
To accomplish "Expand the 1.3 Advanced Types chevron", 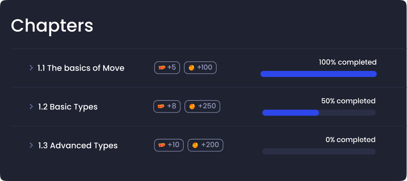I will 31,145.
